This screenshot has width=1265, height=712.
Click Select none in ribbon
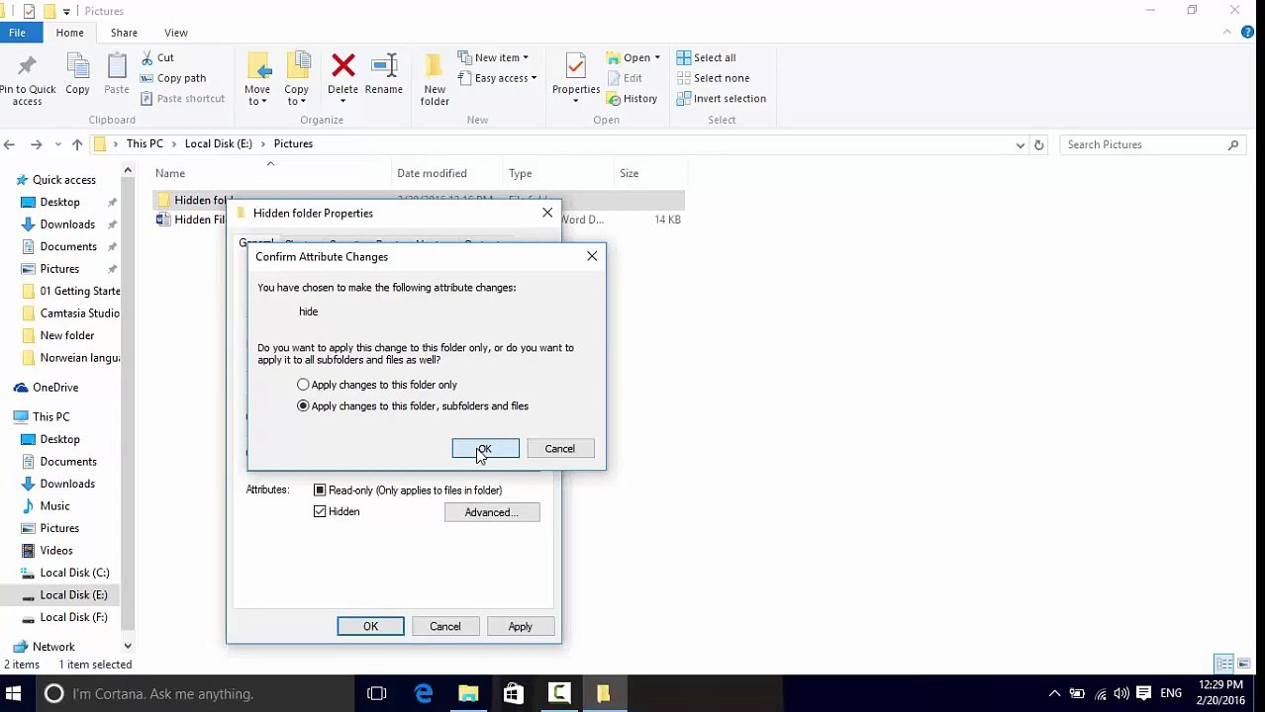click(x=713, y=78)
